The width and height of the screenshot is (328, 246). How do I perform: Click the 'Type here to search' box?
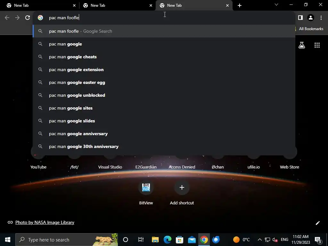point(67,240)
